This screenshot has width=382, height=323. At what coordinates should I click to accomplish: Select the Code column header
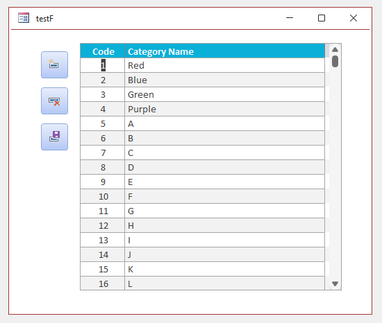pos(103,51)
